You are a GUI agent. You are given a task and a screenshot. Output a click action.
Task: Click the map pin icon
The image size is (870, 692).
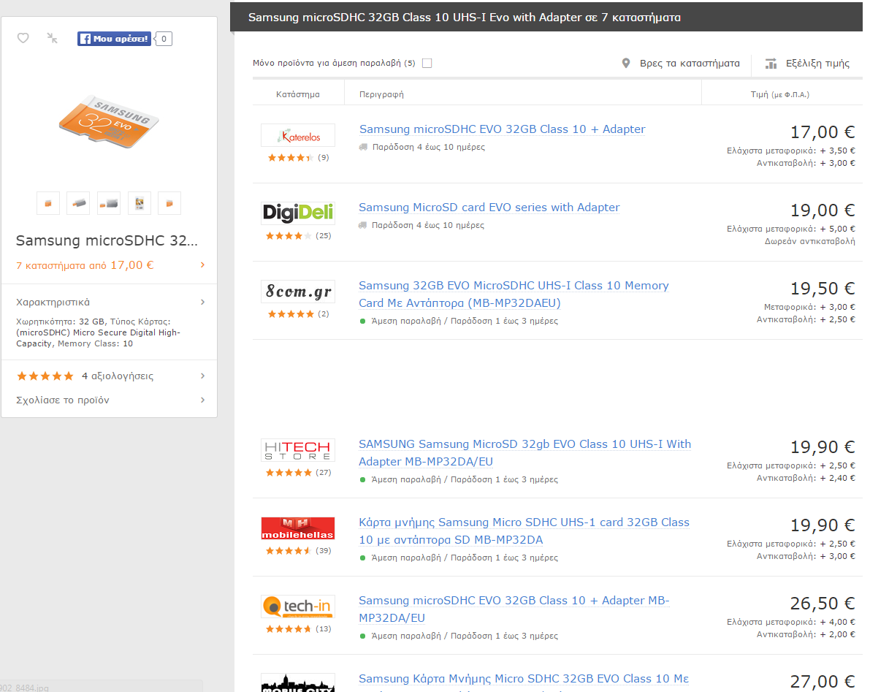pos(626,64)
